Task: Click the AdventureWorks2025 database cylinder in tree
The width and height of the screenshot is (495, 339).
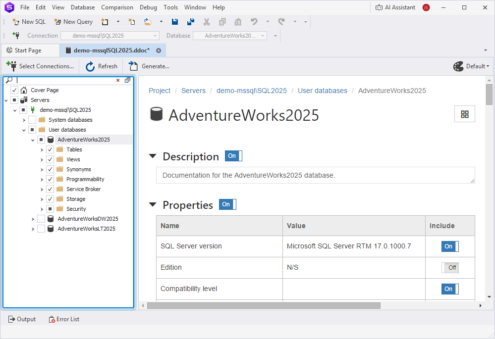Action: [x=50, y=140]
